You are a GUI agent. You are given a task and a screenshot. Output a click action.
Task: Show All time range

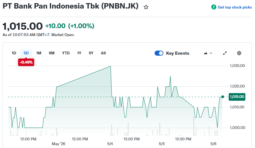point(103,53)
